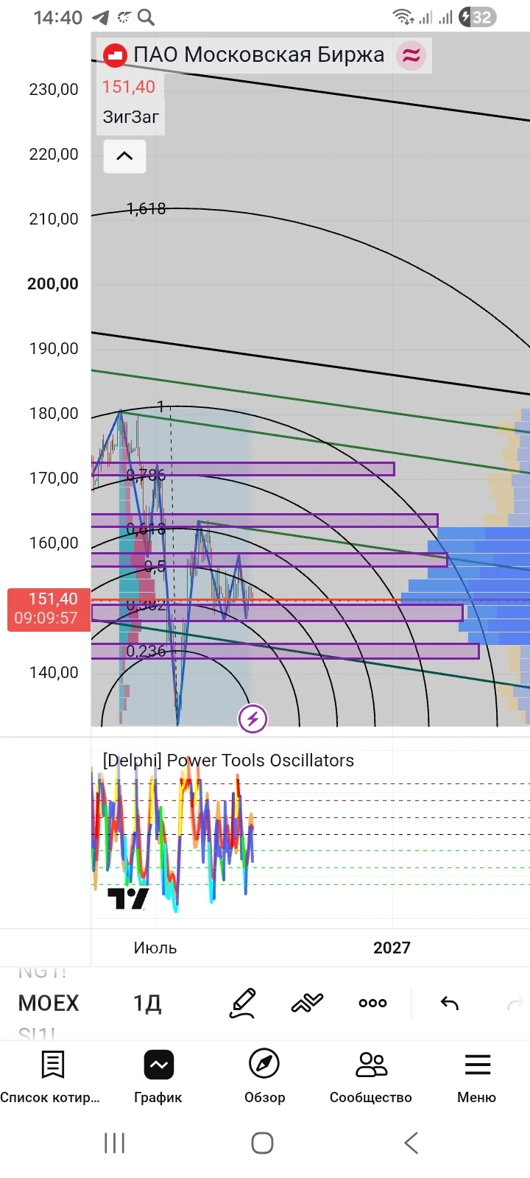Image resolution: width=530 pixels, height=1178 pixels.
Task: Tap the purple lightning bolt event marker
Action: click(x=252, y=719)
